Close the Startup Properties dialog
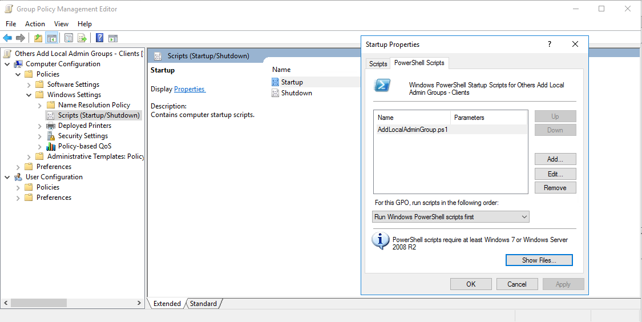Screen dimensions: 642x322 [575, 44]
